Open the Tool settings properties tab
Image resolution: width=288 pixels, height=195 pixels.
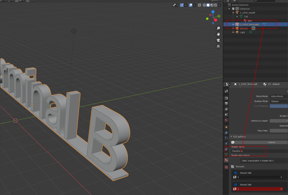coord(226,91)
